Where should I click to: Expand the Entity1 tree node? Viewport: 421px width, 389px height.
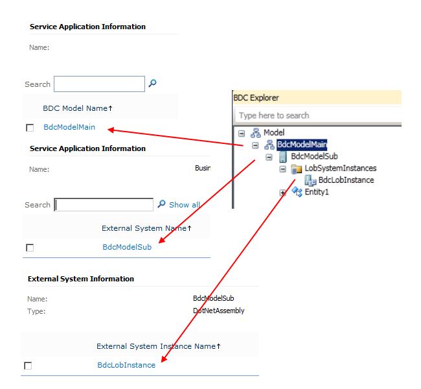click(282, 193)
